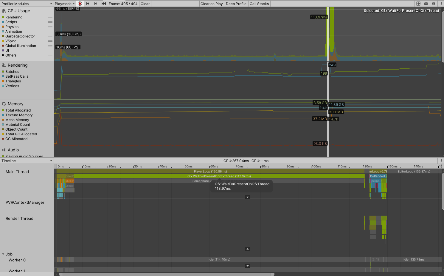Select the Vertices series label
This screenshot has height=276, width=444.
pyautogui.click(x=12, y=86)
